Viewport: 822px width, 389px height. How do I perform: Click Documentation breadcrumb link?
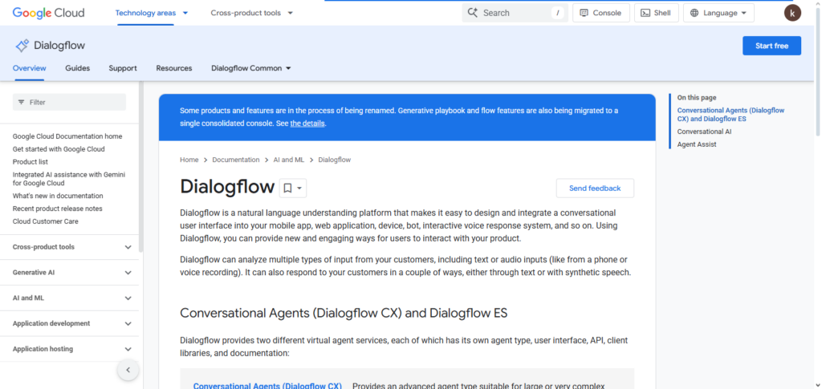[x=236, y=160]
